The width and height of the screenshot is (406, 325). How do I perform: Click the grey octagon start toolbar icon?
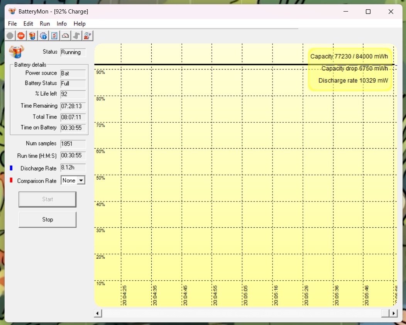[10, 36]
